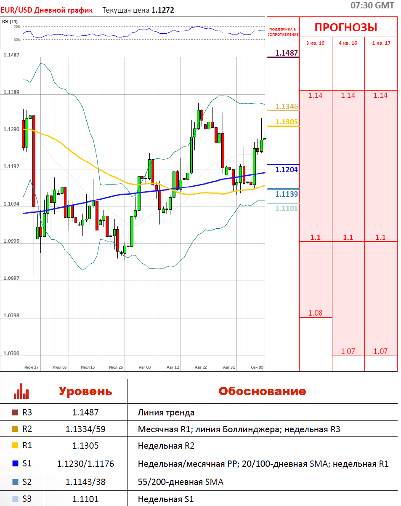Click the "Поддержка & сопротивление" column header
The height and width of the screenshot is (506, 401).
click(283, 32)
